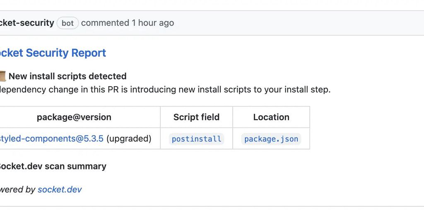Open the socket.dev footer link
This screenshot has height=212, width=424.
coord(60,190)
